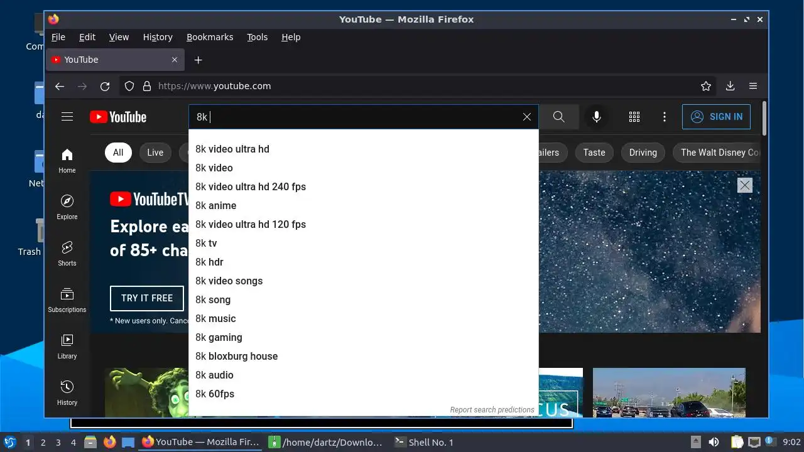Start voice search with microphone icon
The width and height of the screenshot is (804, 452).
pos(597,117)
